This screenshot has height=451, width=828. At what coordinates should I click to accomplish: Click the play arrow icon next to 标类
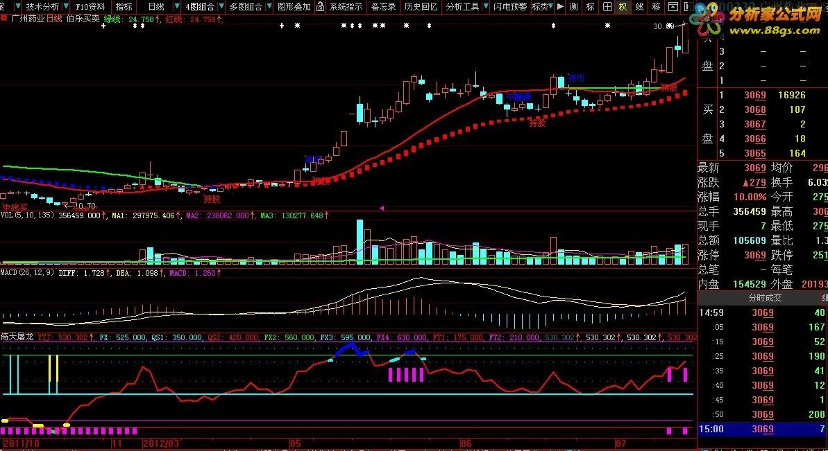coord(560,7)
